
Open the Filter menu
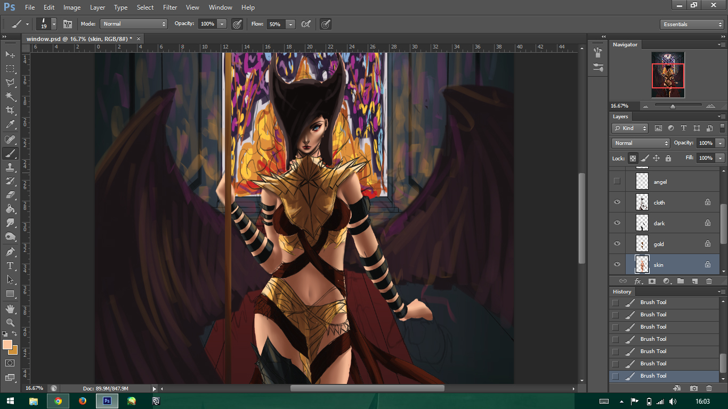point(170,7)
